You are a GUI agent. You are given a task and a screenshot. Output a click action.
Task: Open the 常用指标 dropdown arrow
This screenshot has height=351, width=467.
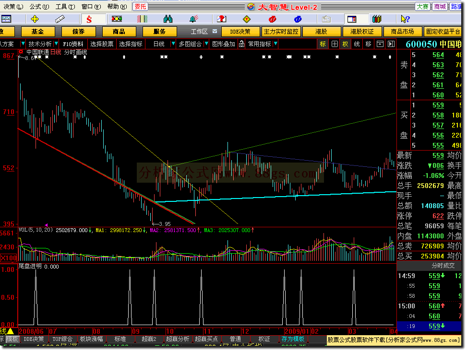275,44
